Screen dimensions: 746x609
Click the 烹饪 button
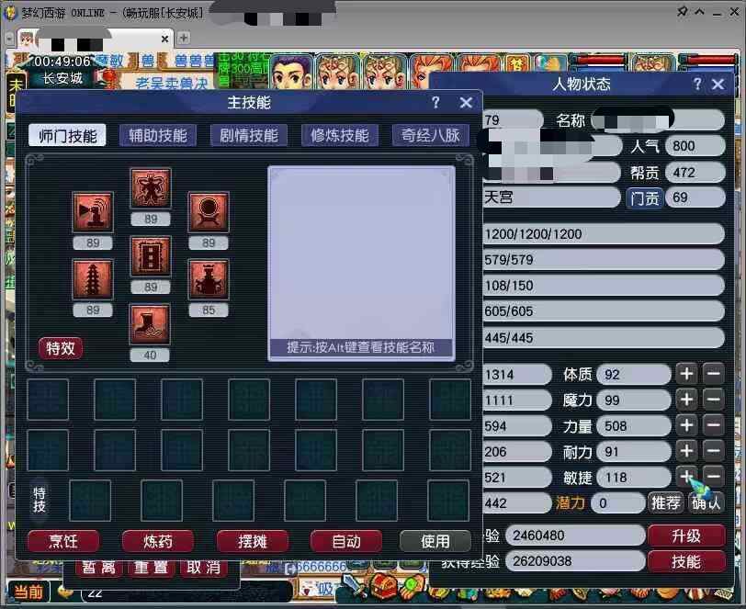(63, 541)
